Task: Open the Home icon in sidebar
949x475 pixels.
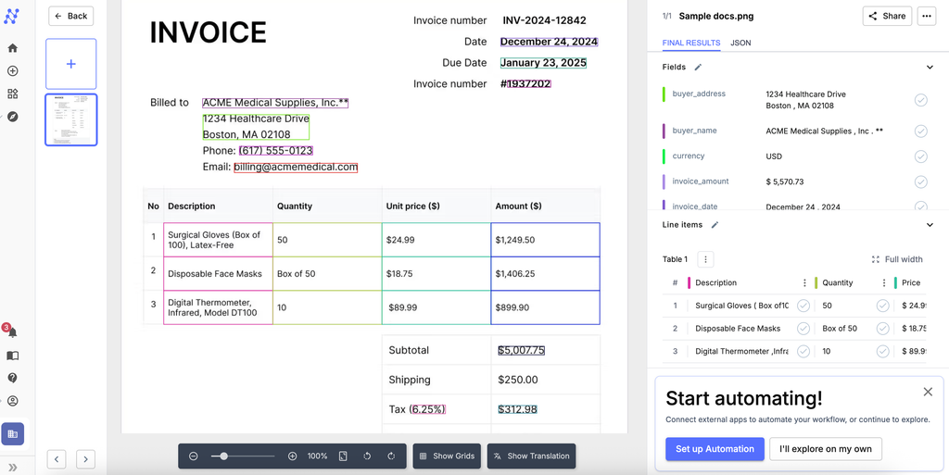Action: point(12,48)
